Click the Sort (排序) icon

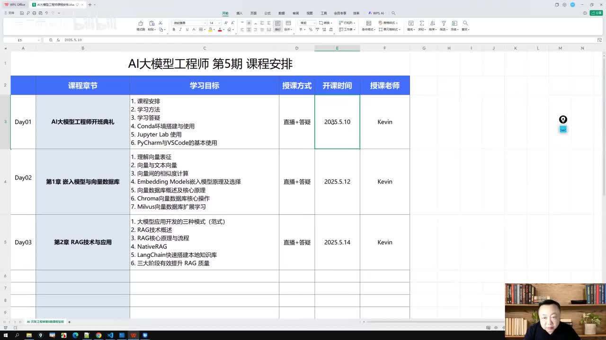(x=433, y=23)
